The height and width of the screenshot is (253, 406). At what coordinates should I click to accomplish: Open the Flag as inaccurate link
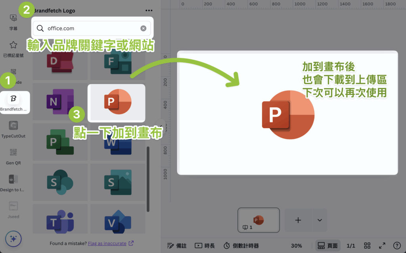coord(107,243)
